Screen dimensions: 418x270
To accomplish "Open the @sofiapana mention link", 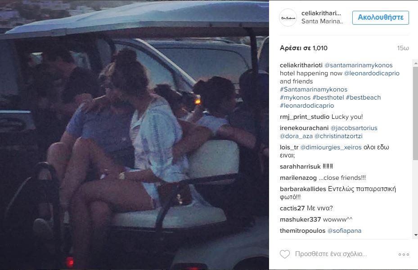I will pos(344,231).
